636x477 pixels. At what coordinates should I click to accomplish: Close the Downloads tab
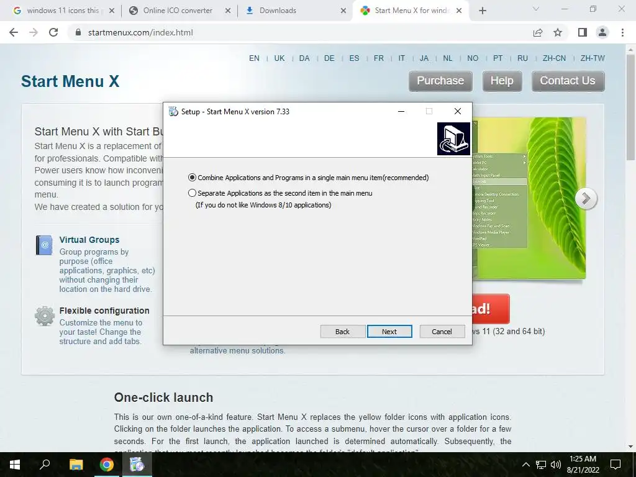tap(343, 11)
